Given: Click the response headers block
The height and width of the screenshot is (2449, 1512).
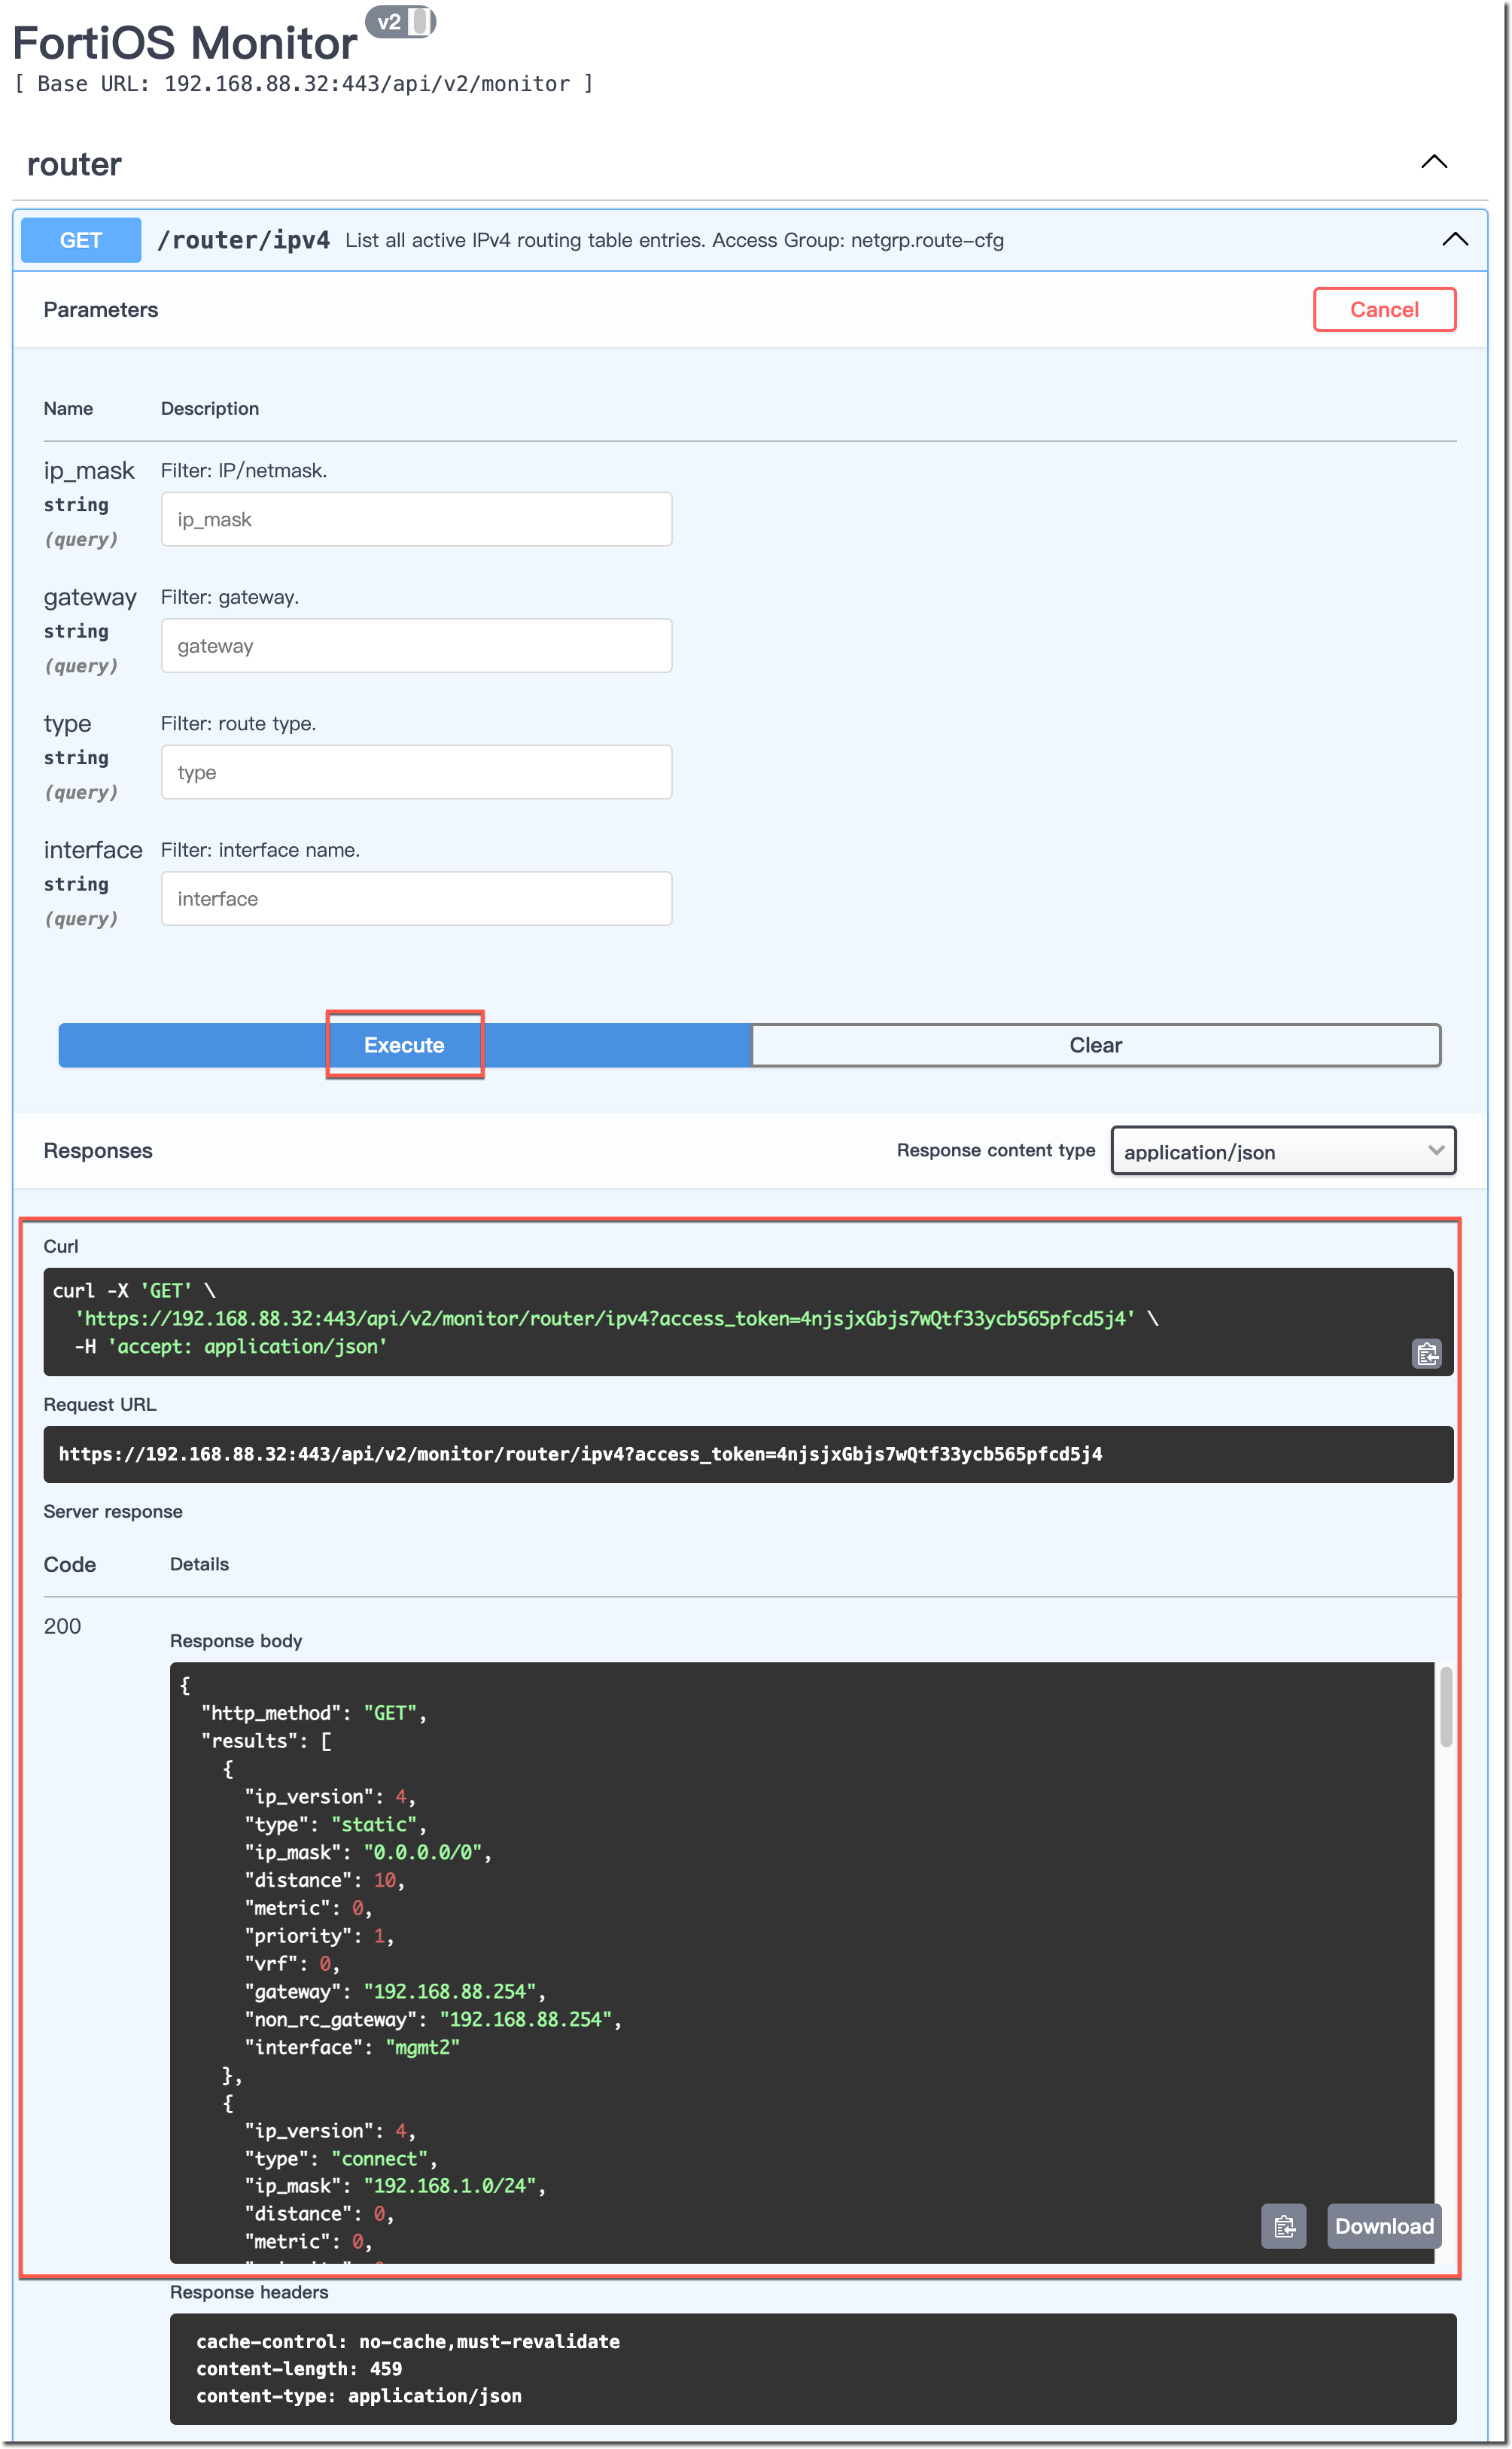Looking at the screenshot, I should point(812,2368).
